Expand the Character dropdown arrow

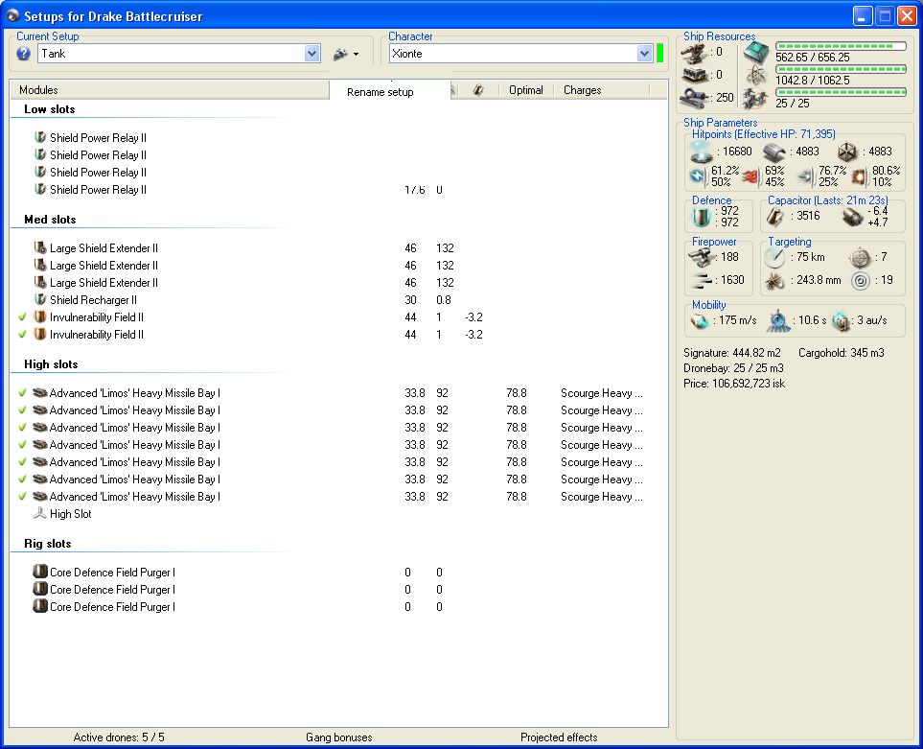click(x=645, y=54)
